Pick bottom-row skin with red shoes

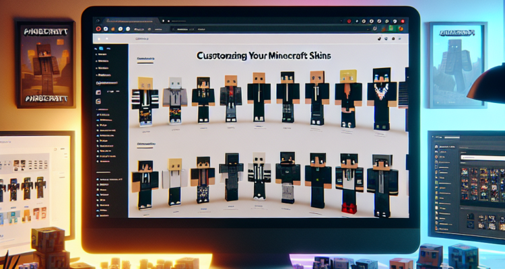349,184
